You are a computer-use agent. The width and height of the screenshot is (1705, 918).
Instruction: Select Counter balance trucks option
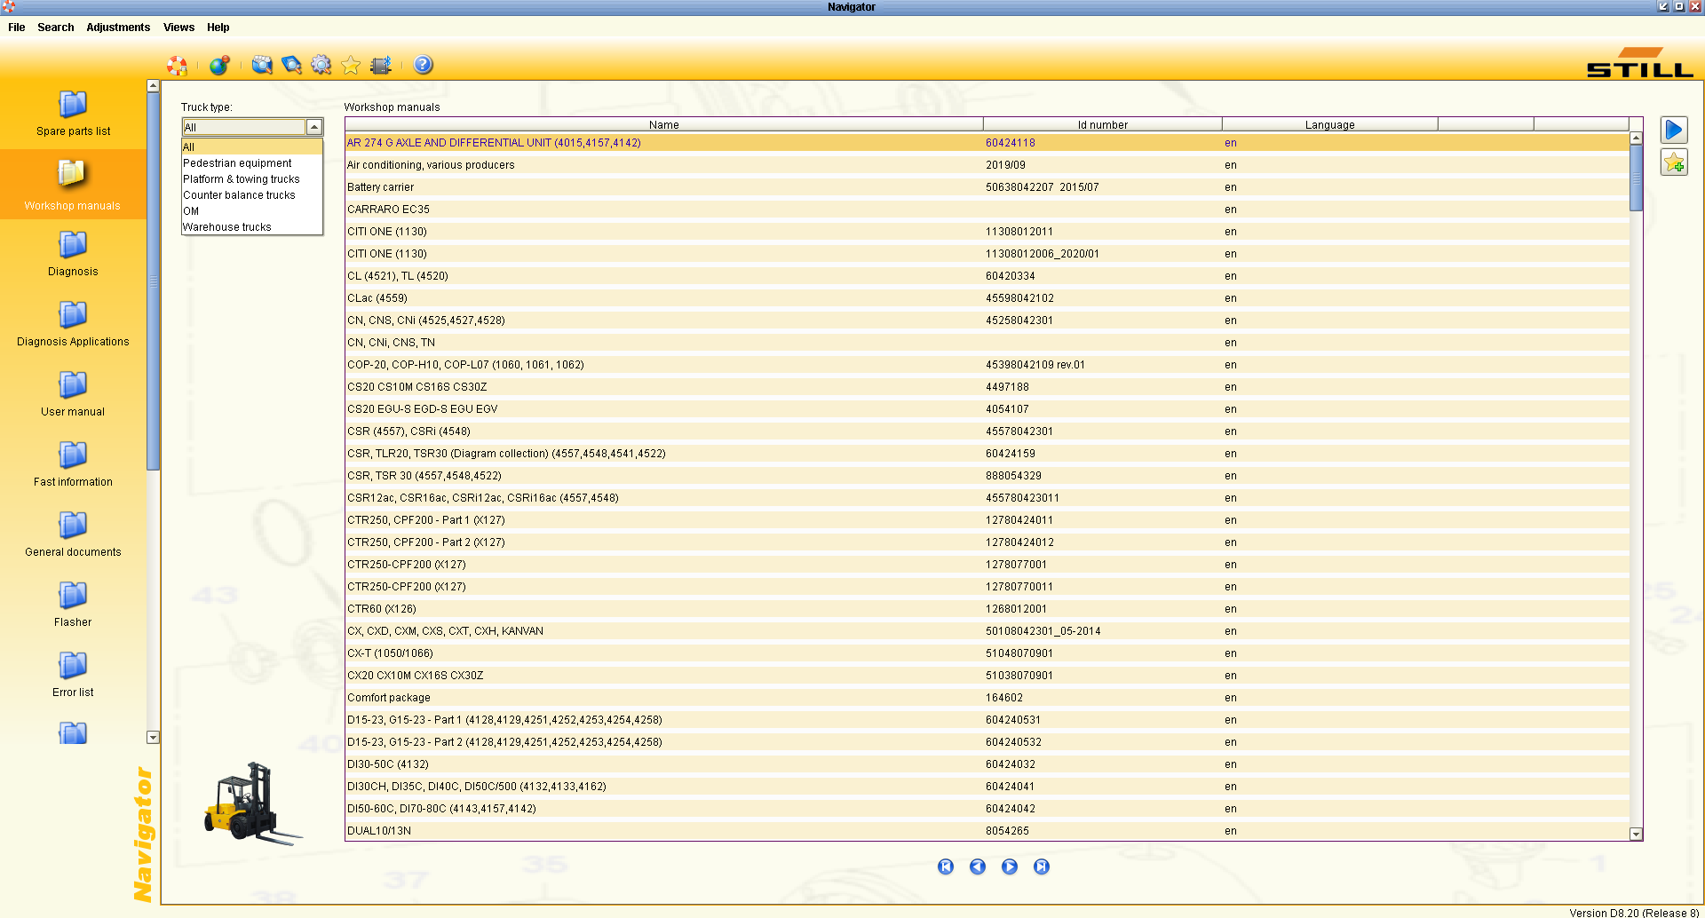click(252, 195)
